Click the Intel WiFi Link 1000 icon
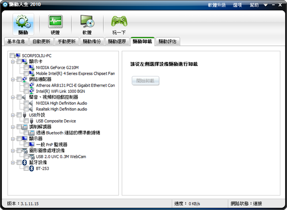This screenshot has height=210, width=287. tap(32, 91)
